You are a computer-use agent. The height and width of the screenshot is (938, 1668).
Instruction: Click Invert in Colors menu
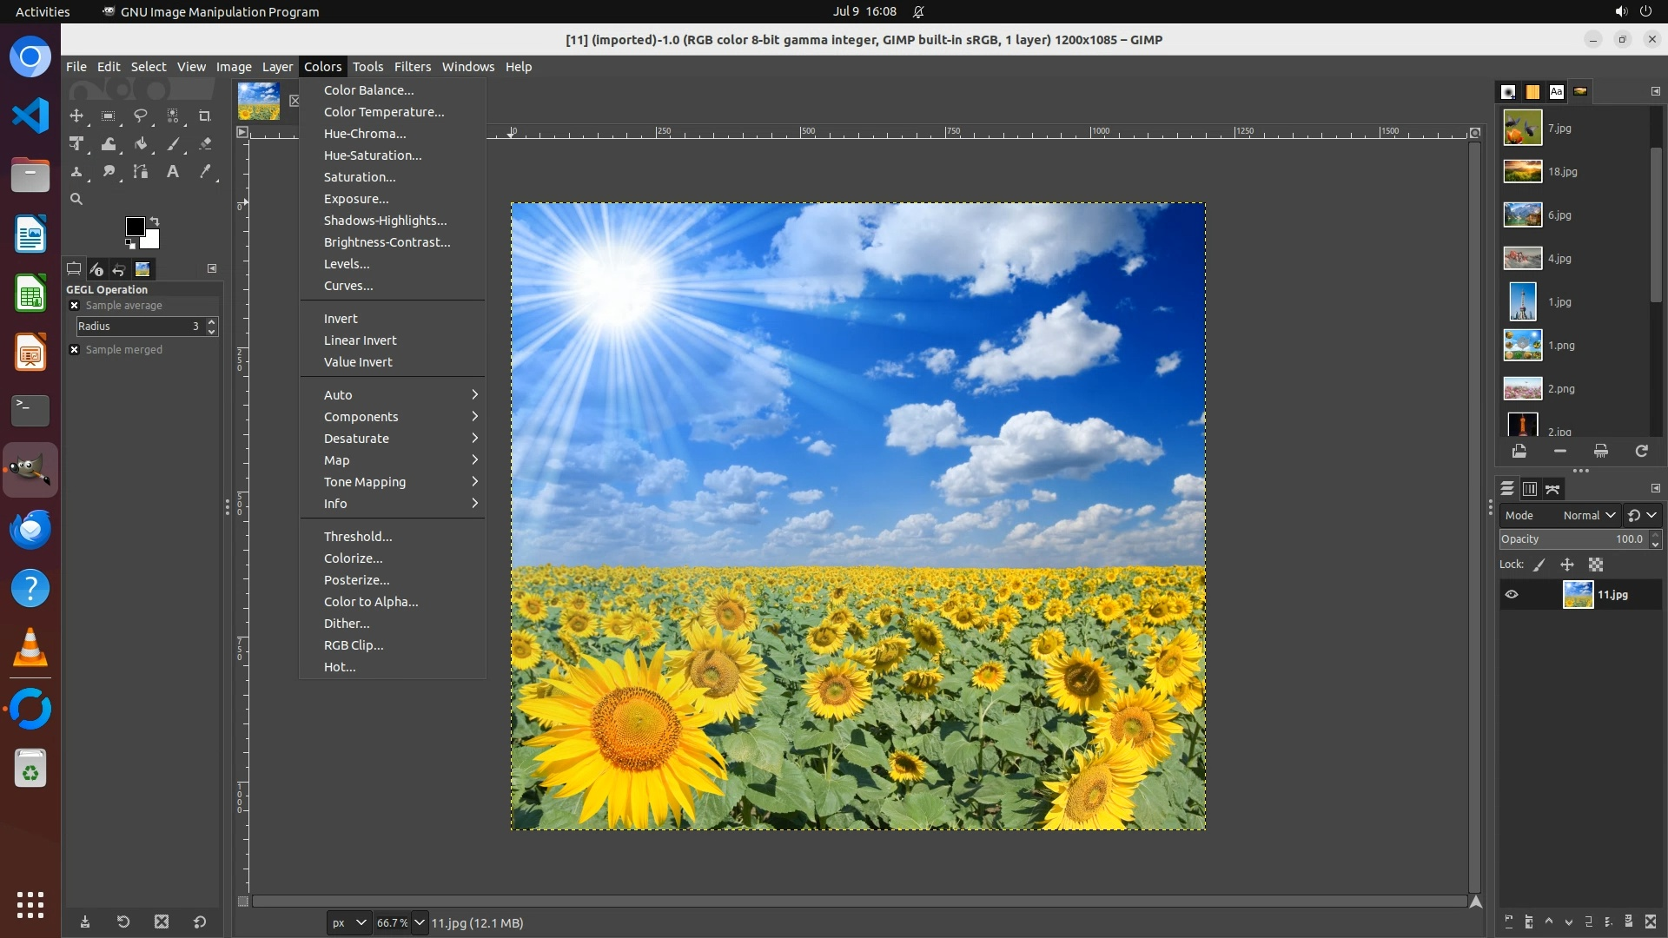tap(341, 319)
